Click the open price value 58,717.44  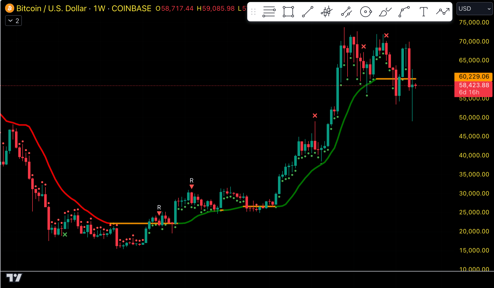point(177,8)
